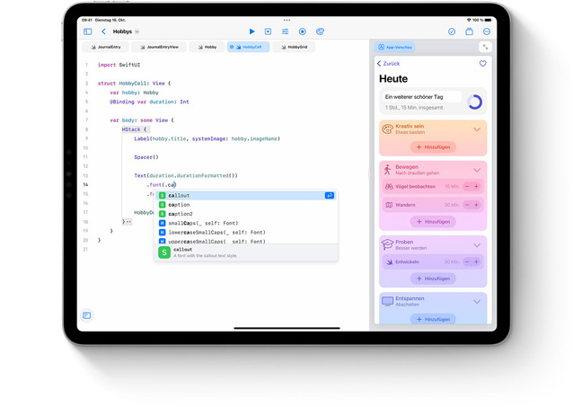Screen dimensions: 573x407
Task: Switch to the HobbyGrid tab
Action: [294, 47]
